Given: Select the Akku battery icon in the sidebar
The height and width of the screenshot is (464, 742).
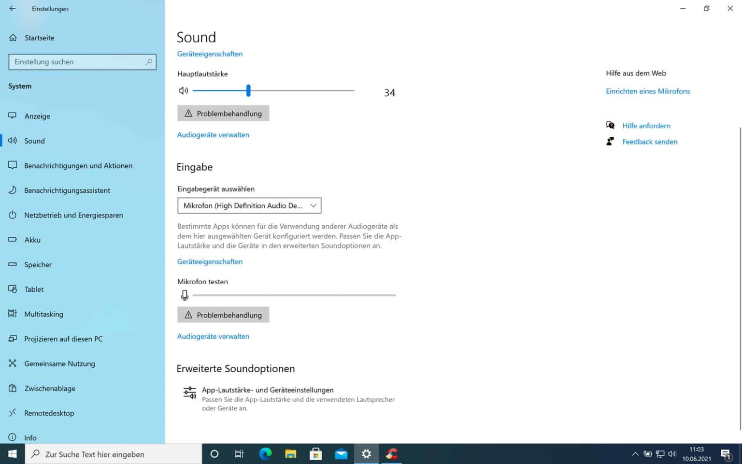Looking at the screenshot, I should tap(12, 240).
